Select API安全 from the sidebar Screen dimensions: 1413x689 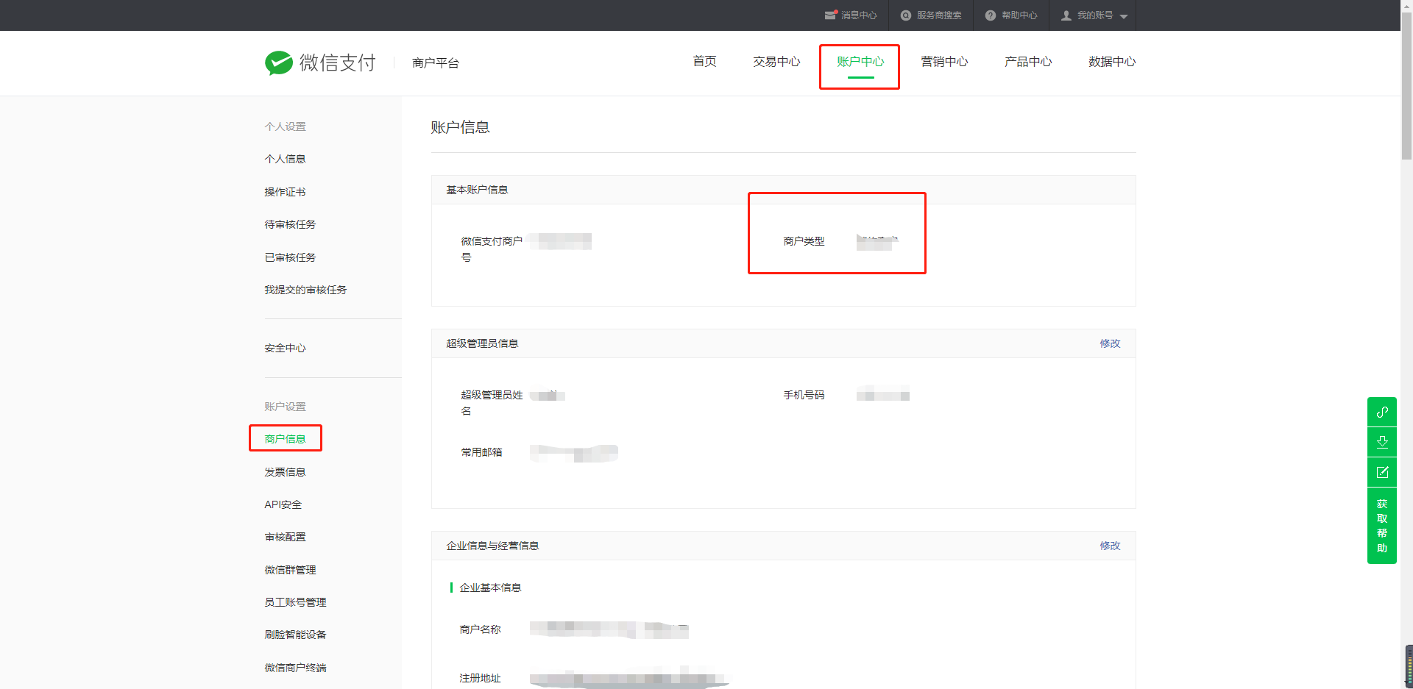tap(283, 504)
